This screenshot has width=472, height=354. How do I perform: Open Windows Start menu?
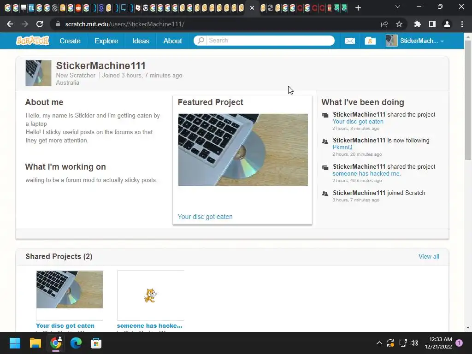[x=15, y=343]
